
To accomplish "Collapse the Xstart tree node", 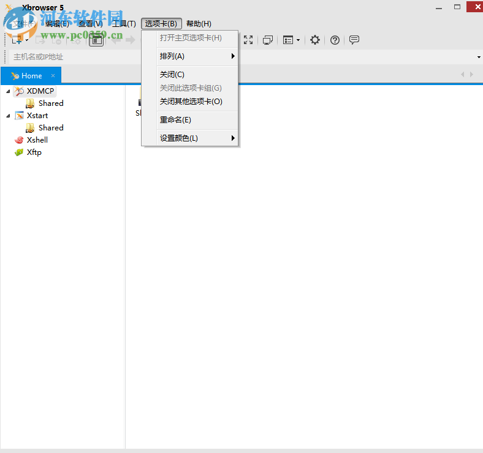I will tap(9, 116).
